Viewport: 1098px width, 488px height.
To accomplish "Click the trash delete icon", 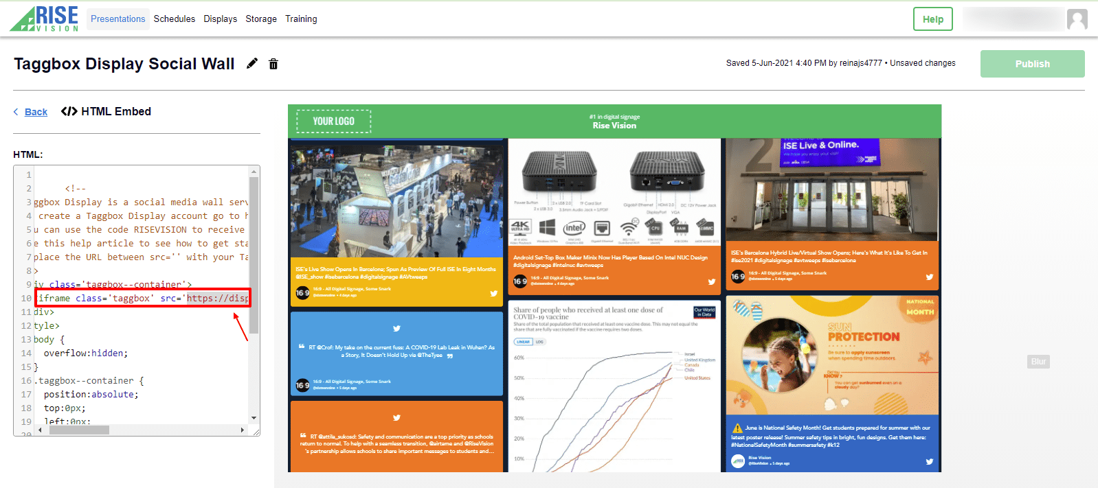I will coord(273,64).
